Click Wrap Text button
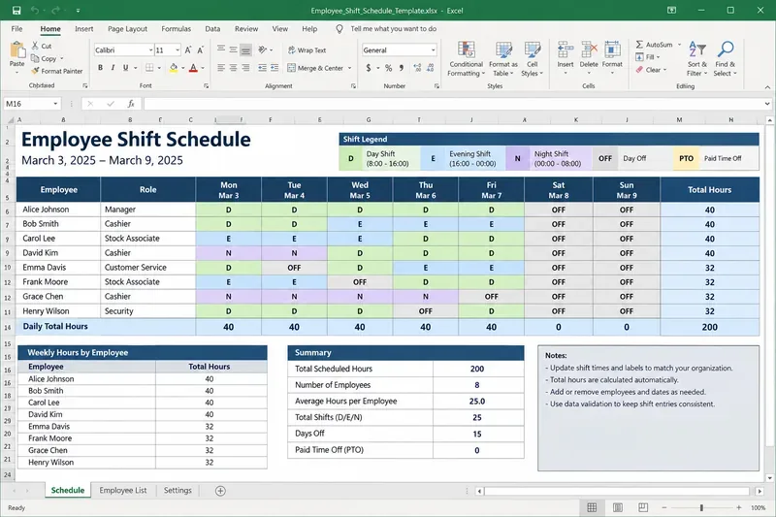The height and width of the screenshot is (517, 776). pyautogui.click(x=307, y=50)
